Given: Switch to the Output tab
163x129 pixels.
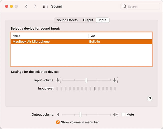Looking at the screenshot, I should (x=88, y=20).
